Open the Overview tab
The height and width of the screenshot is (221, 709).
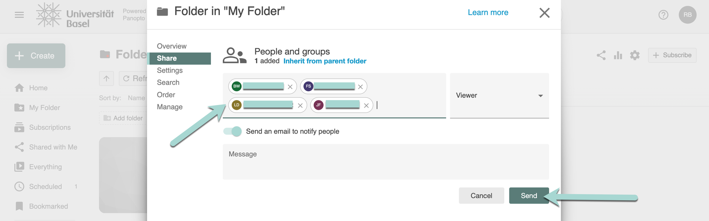(171, 46)
